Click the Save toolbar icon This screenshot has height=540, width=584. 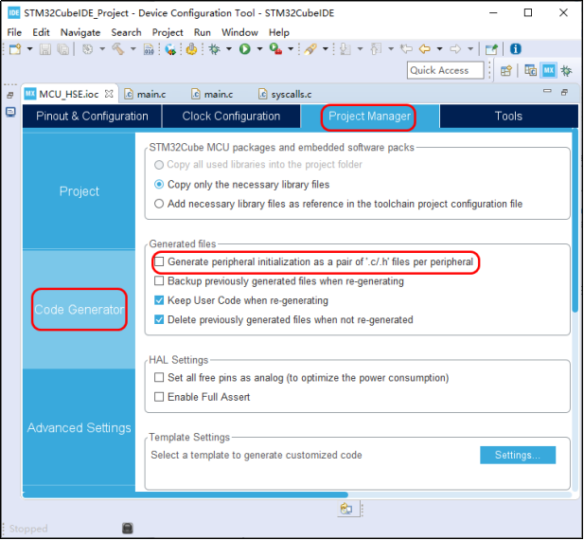pyautogui.click(x=45, y=49)
